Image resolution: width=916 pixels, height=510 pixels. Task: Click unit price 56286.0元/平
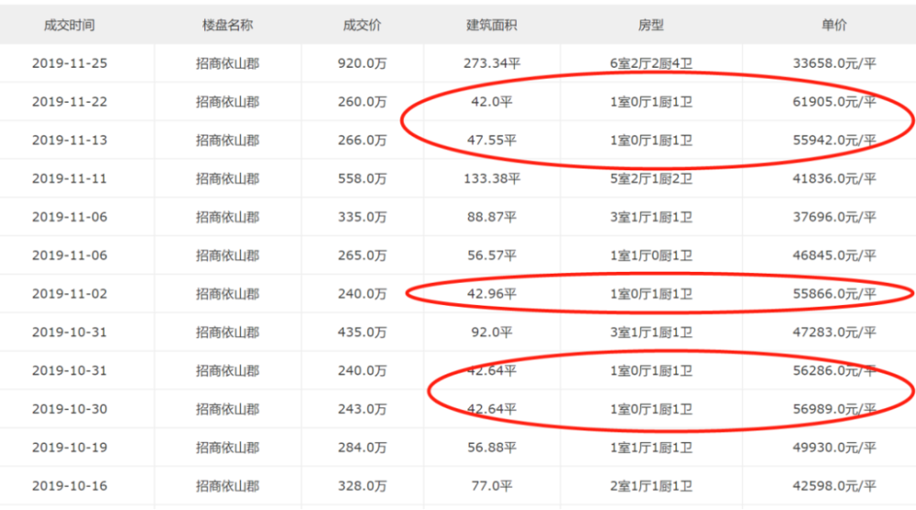(x=834, y=371)
